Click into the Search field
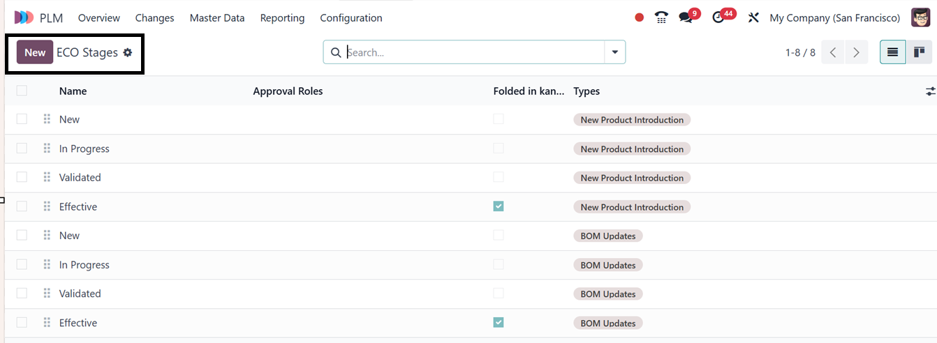The image size is (937, 343). [x=473, y=52]
